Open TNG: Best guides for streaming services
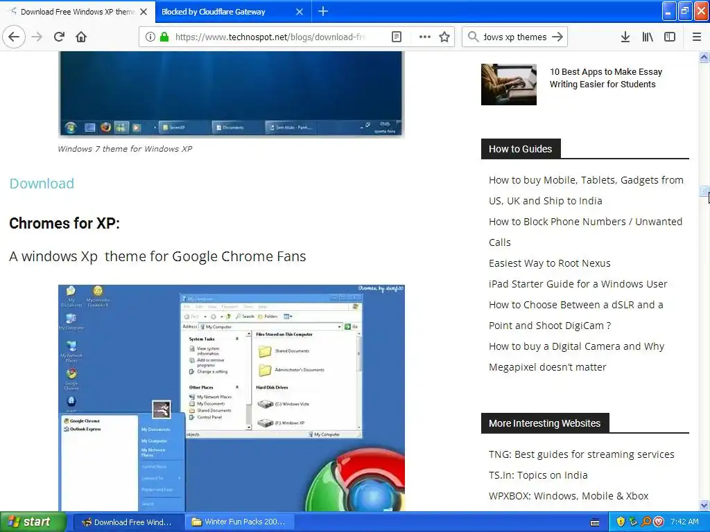The image size is (710, 532). tap(582, 454)
